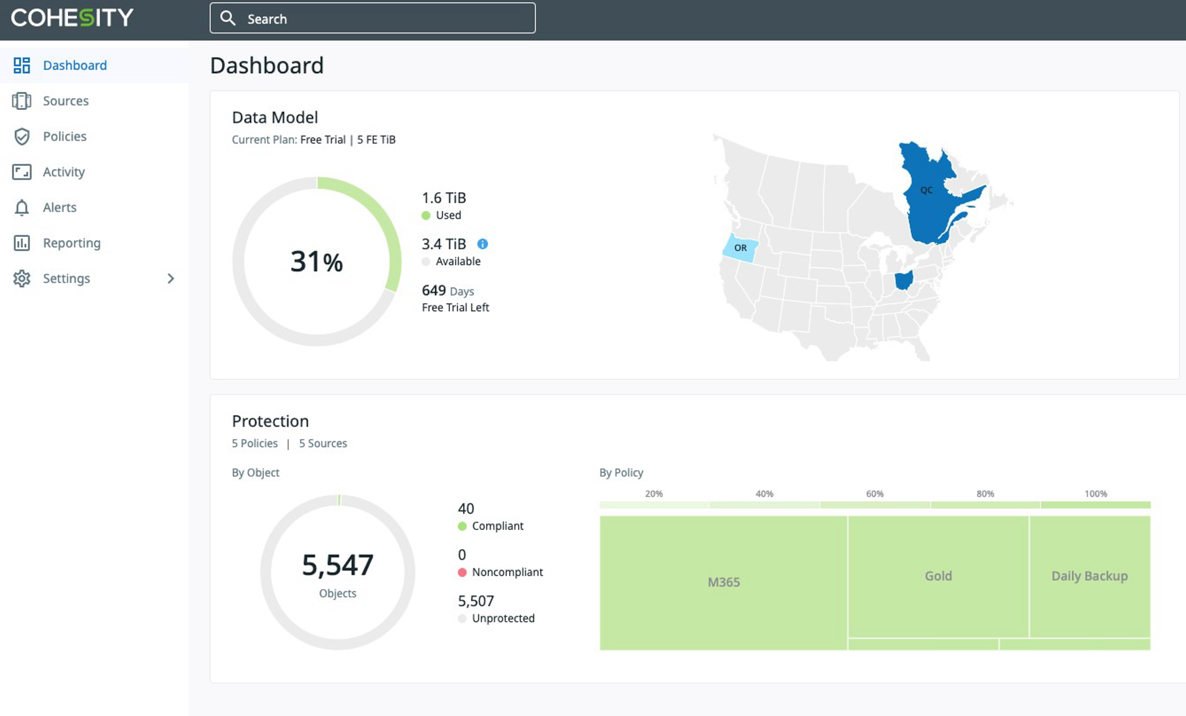Open the 5 Sources link
Screen dimensions: 1186x716
click(x=322, y=443)
